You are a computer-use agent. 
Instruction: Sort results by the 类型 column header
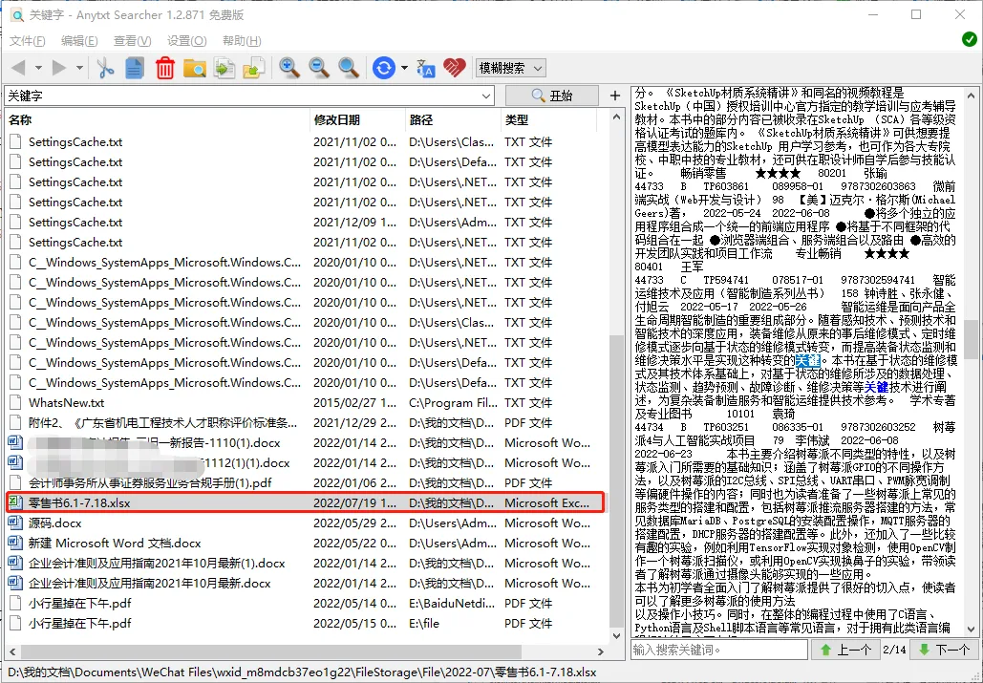548,119
